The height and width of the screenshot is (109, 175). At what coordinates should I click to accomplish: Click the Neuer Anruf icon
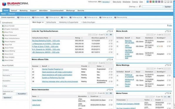[3, 54]
